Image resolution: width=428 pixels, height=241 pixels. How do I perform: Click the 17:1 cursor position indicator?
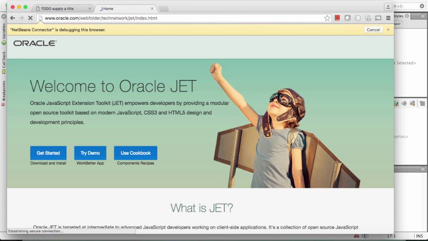(x=391, y=236)
